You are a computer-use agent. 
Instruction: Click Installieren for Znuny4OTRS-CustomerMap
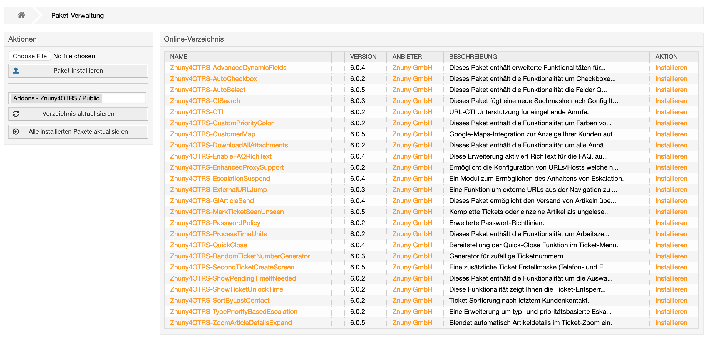[671, 134]
